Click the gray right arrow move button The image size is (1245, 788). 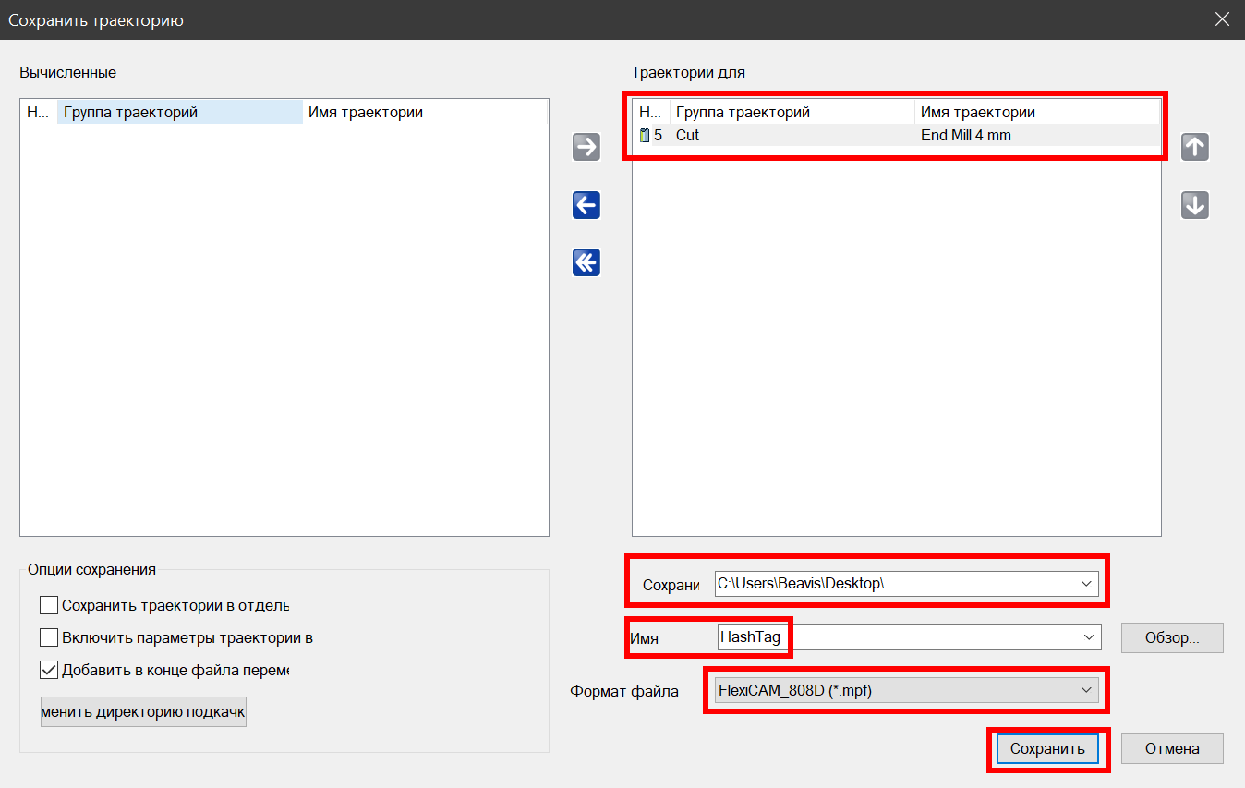[x=586, y=147]
